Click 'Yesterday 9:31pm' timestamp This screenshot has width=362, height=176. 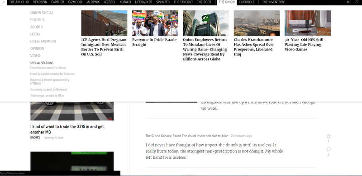click(53, 138)
